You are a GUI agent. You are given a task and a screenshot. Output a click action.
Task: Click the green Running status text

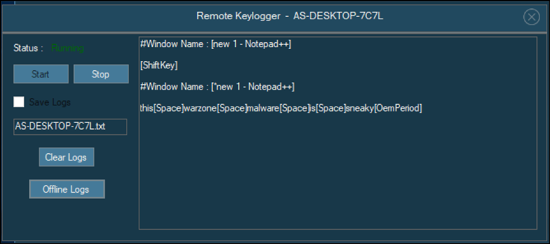(67, 48)
